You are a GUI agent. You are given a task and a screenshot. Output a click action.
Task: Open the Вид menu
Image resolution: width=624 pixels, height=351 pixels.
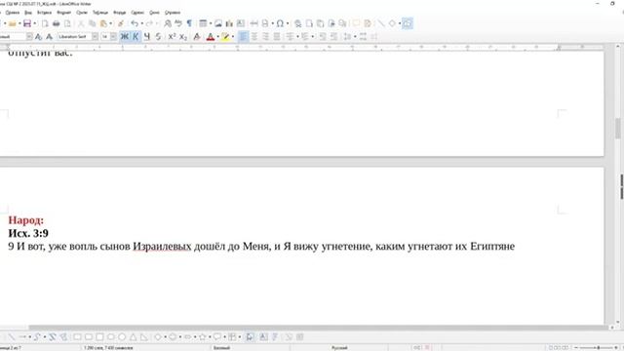pos(28,13)
